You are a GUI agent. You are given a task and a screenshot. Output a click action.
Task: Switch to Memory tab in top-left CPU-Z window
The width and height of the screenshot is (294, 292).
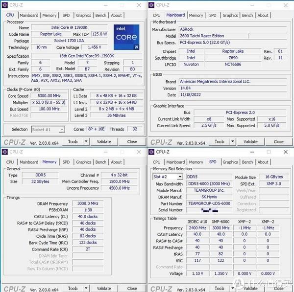[x=49, y=15]
